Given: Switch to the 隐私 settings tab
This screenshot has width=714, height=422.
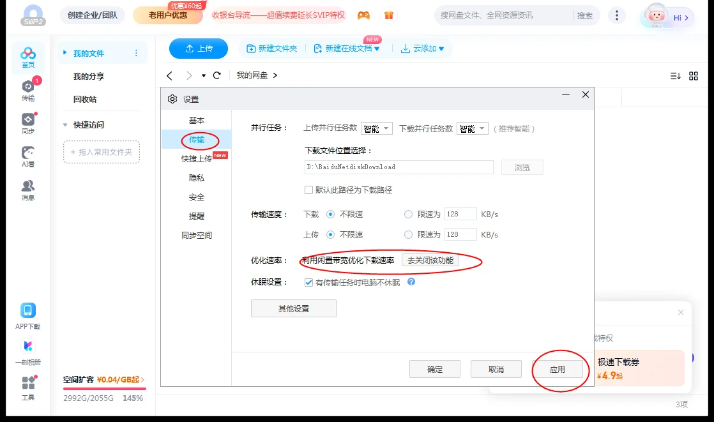Looking at the screenshot, I should click(196, 177).
